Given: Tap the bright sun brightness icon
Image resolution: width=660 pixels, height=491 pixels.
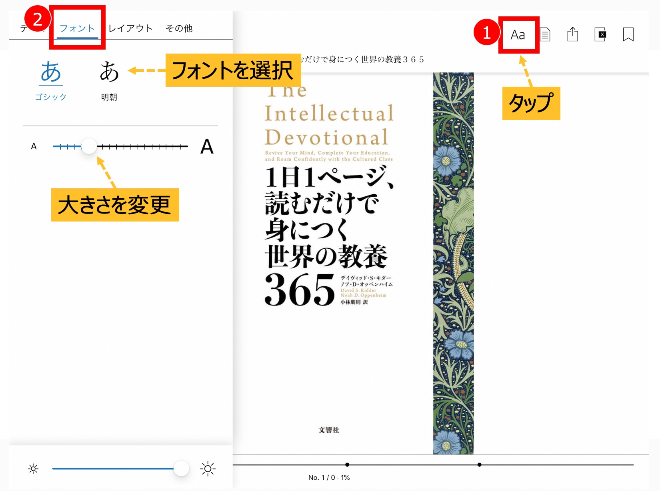Looking at the screenshot, I should click(208, 469).
